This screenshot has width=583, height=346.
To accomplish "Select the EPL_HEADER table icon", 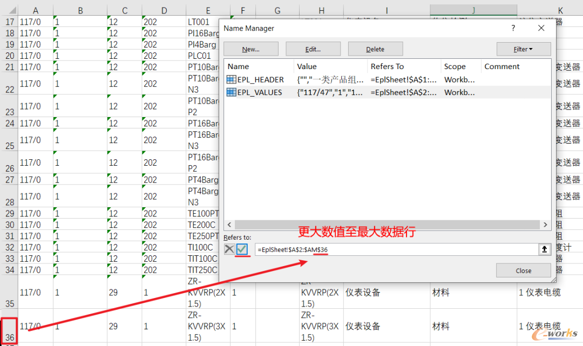I will pos(231,79).
